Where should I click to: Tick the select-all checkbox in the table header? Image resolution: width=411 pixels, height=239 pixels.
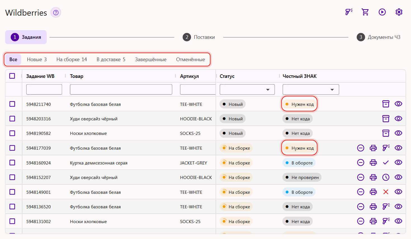tap(12, 76)
